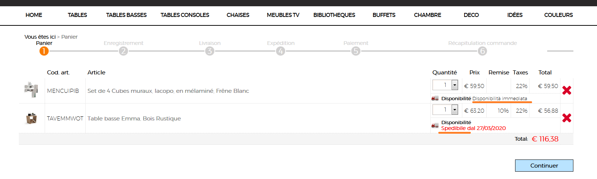
Task: Delete Table basse Emma from cart
Action: pyautogui.click(x=566, y=118)
